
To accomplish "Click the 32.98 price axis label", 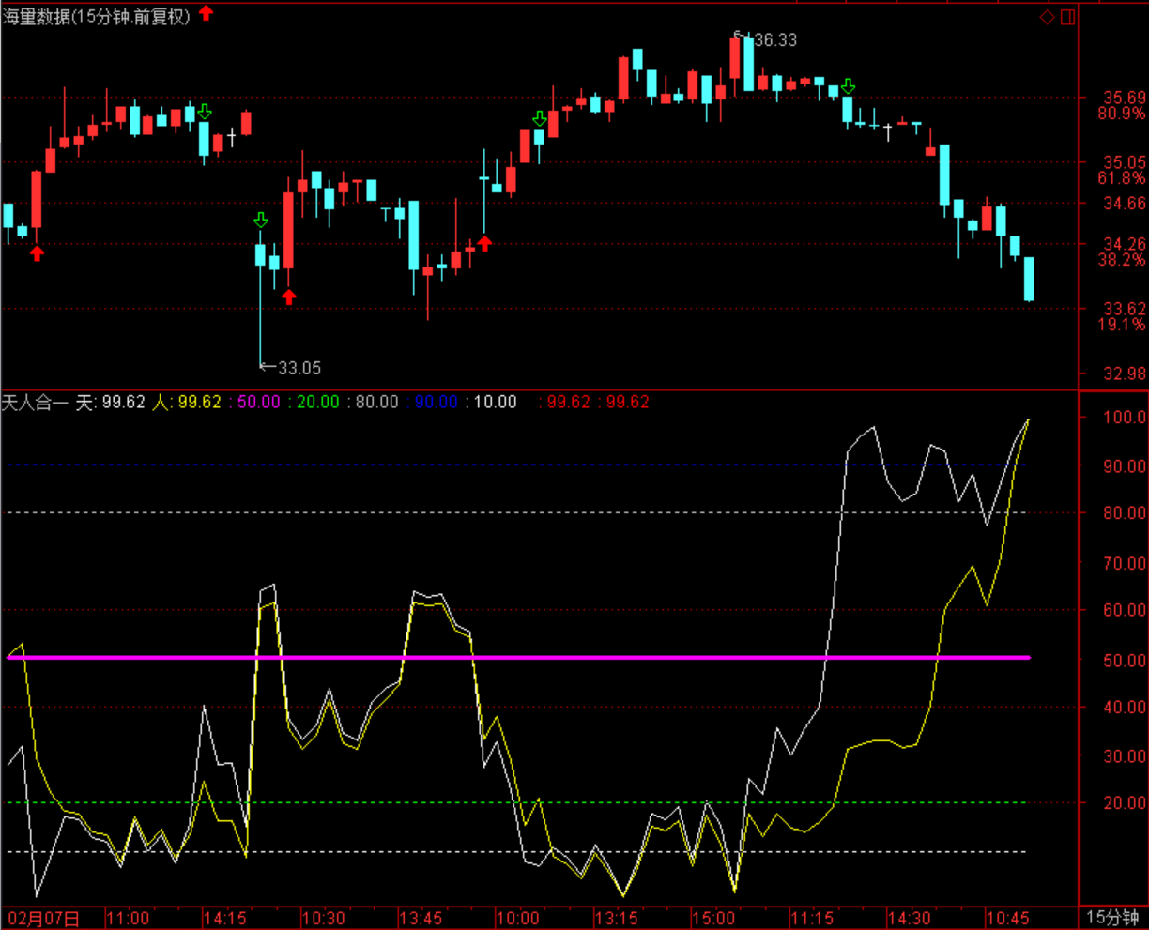I will [1125, 374].
